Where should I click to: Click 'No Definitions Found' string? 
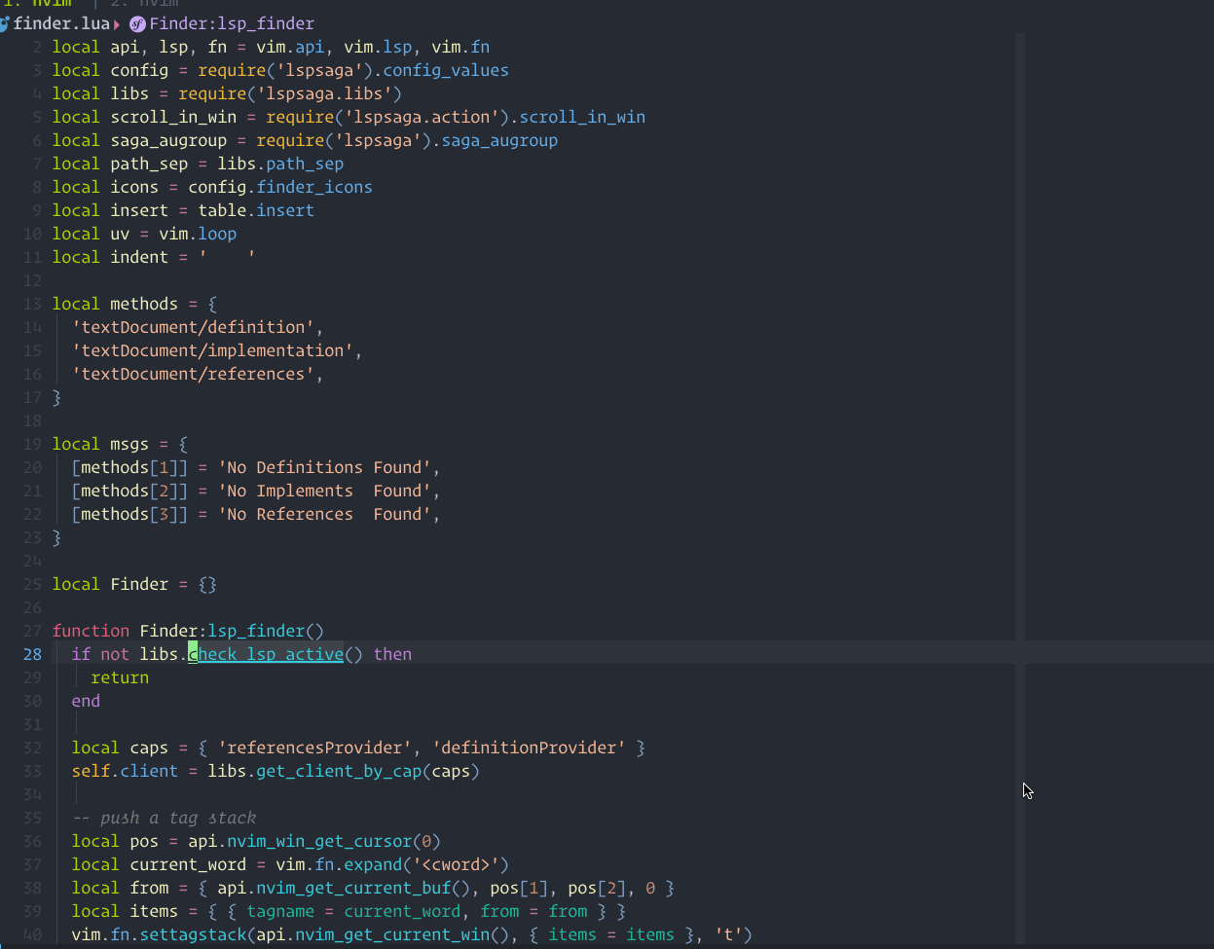click(324, 467)
